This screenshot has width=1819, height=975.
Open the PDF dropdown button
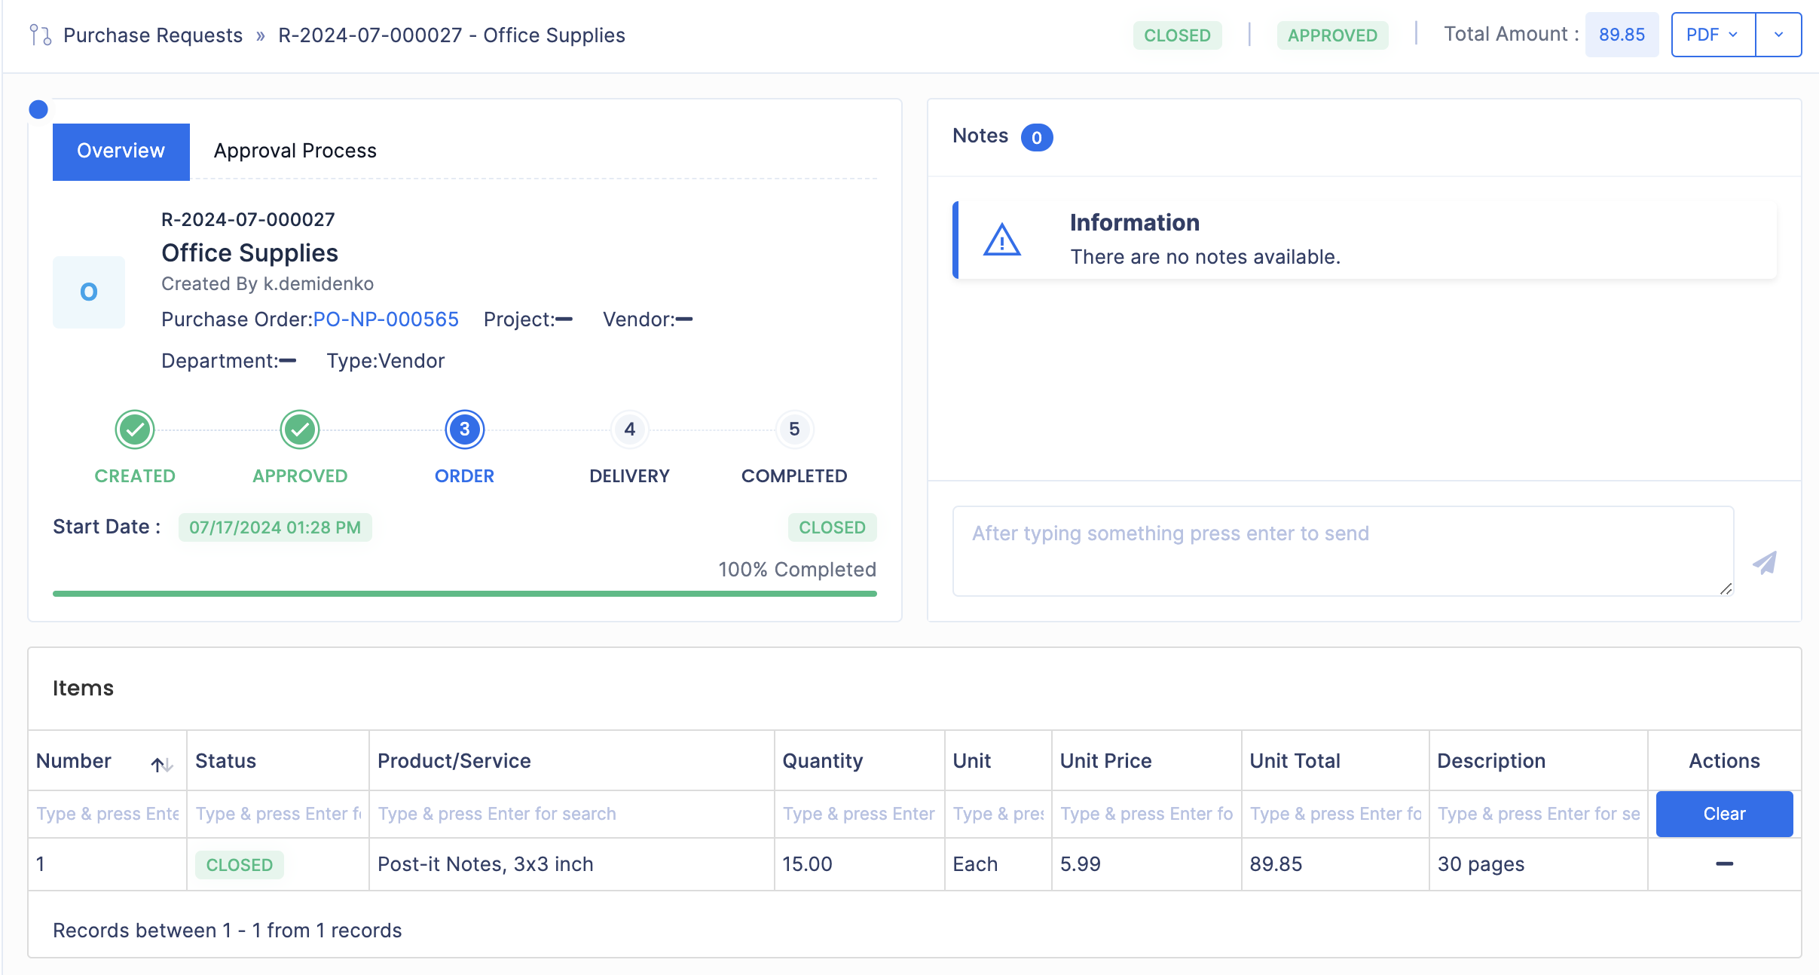tap(1713, 35)
